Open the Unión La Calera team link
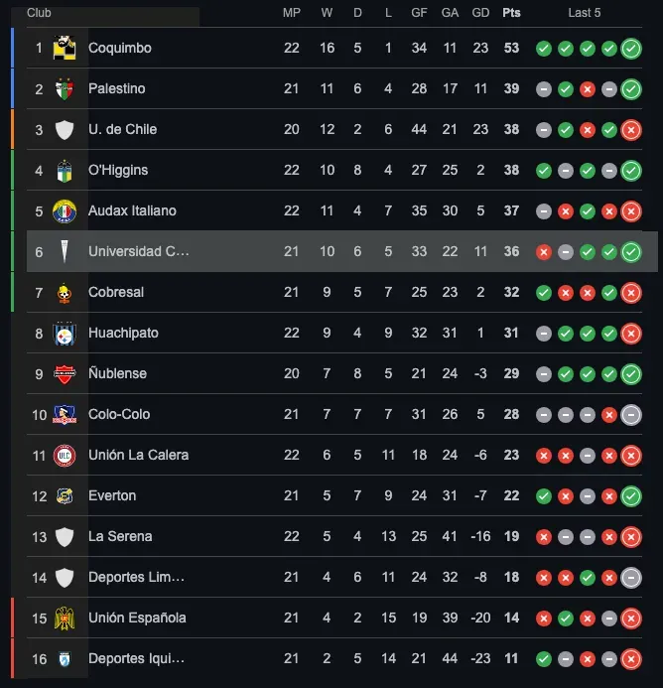 [138, 455]
